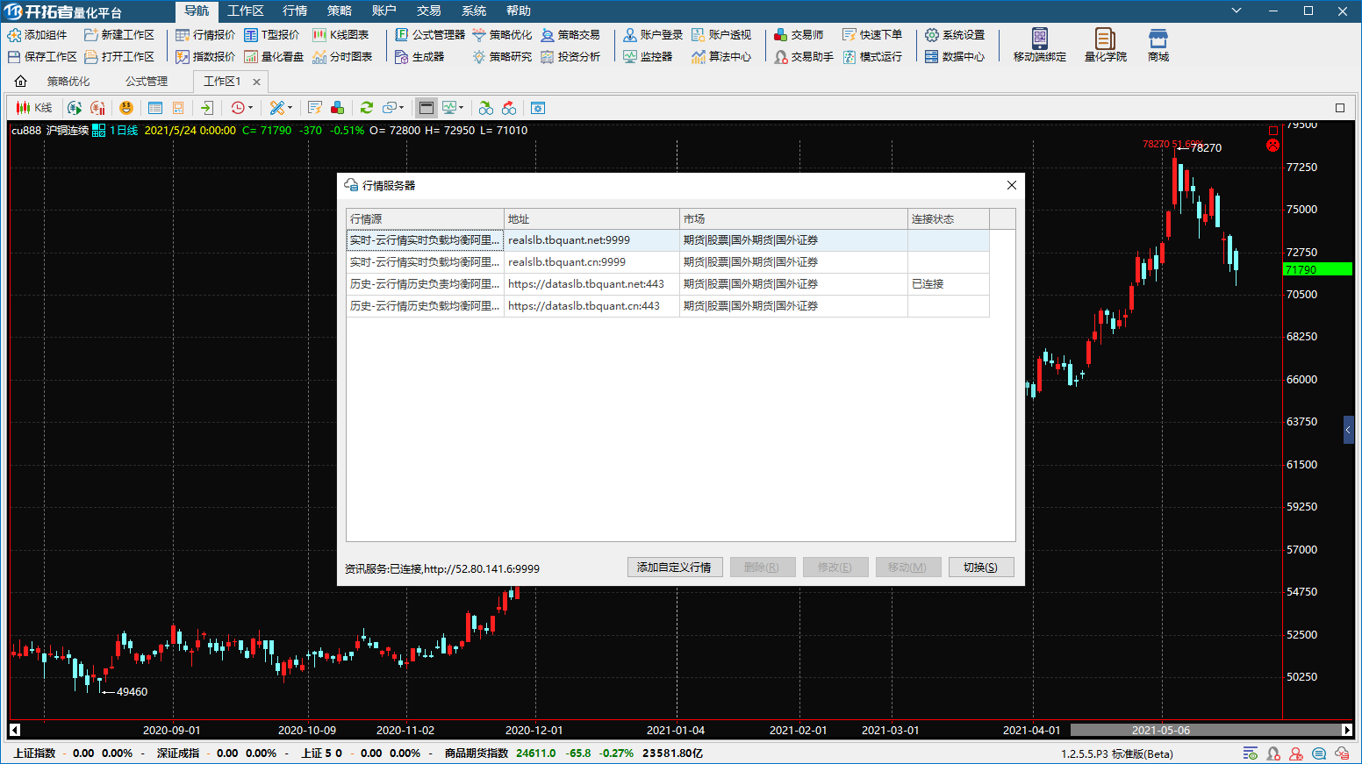
Task: Open the 公式管理器 formula manager
Action: pos(430,35)
